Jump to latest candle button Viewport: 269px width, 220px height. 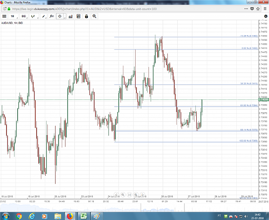tap(130, 195)
